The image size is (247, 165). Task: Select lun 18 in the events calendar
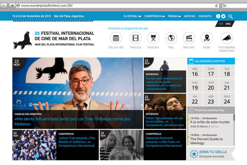point(227,72)
